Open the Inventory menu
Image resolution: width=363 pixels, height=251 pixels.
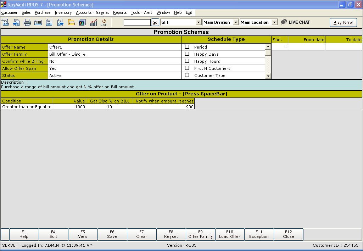[63, 12]
